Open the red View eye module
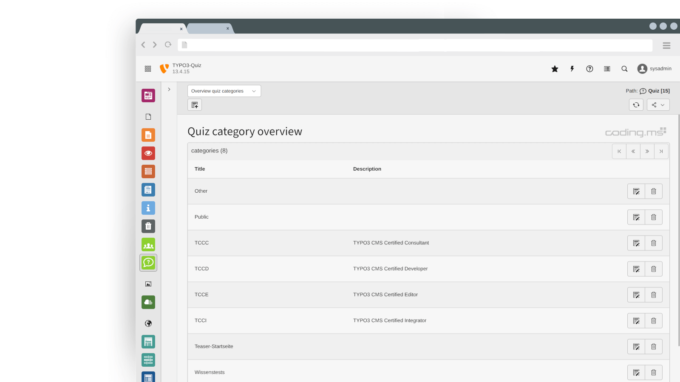The height and width of the screenshot is (382, 680). pos(148,153)
